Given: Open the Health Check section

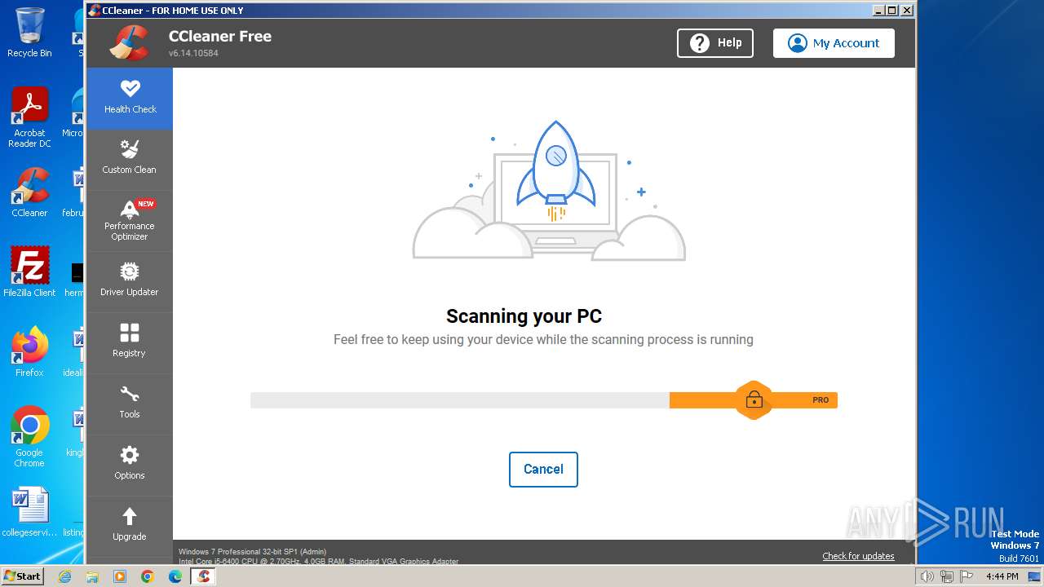Looking at the screenshot, I should pyautogui.click(x=130, y=98).
